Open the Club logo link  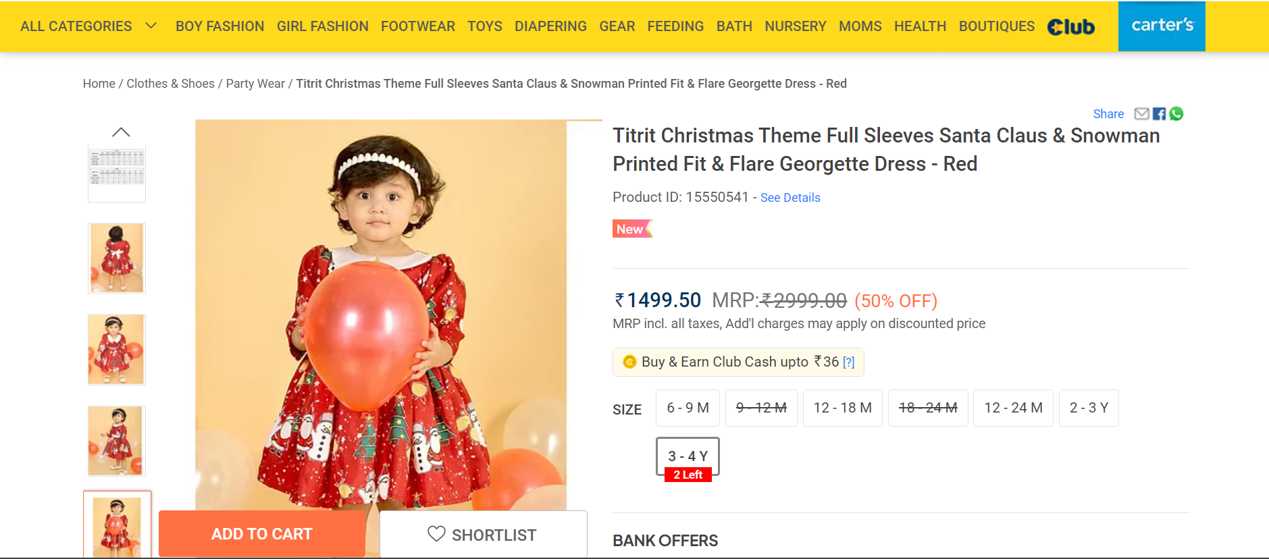1071,26
